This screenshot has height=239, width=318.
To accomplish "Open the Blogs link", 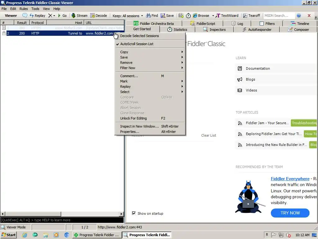I will point(251,79).
